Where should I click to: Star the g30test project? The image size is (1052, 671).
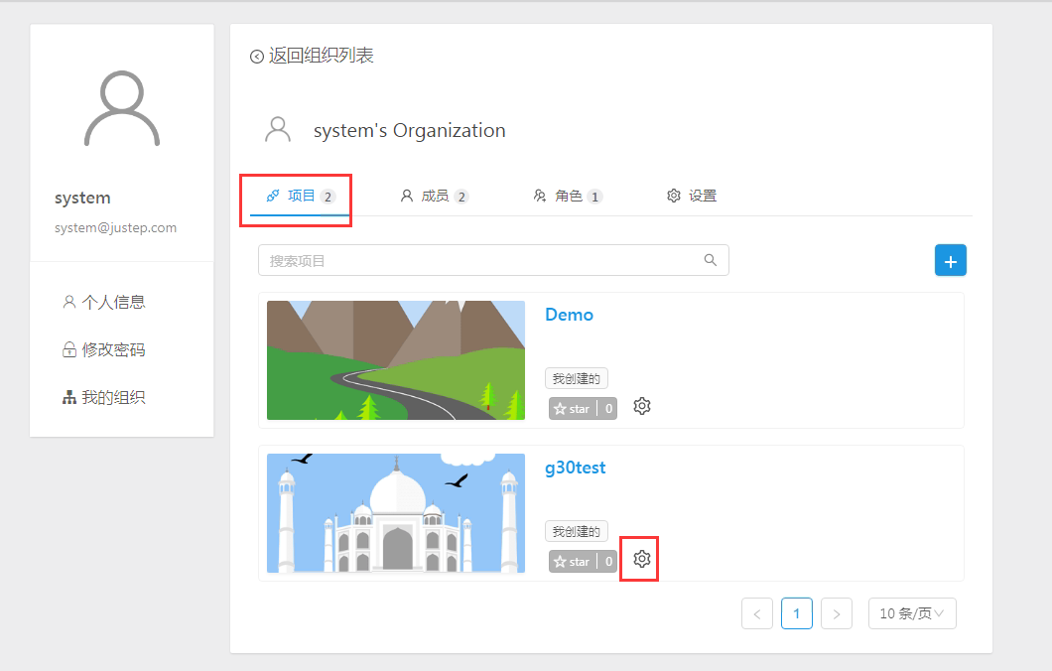[x=573, y=562]
